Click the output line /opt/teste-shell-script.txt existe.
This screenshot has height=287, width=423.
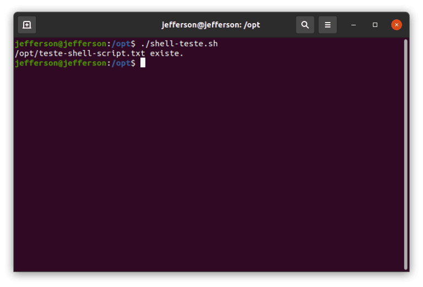coord(99,53)
